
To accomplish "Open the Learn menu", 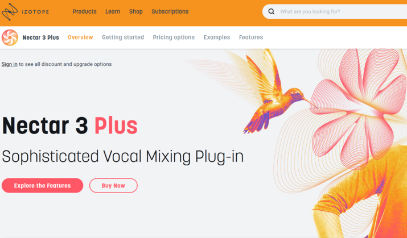I will 113,12.
